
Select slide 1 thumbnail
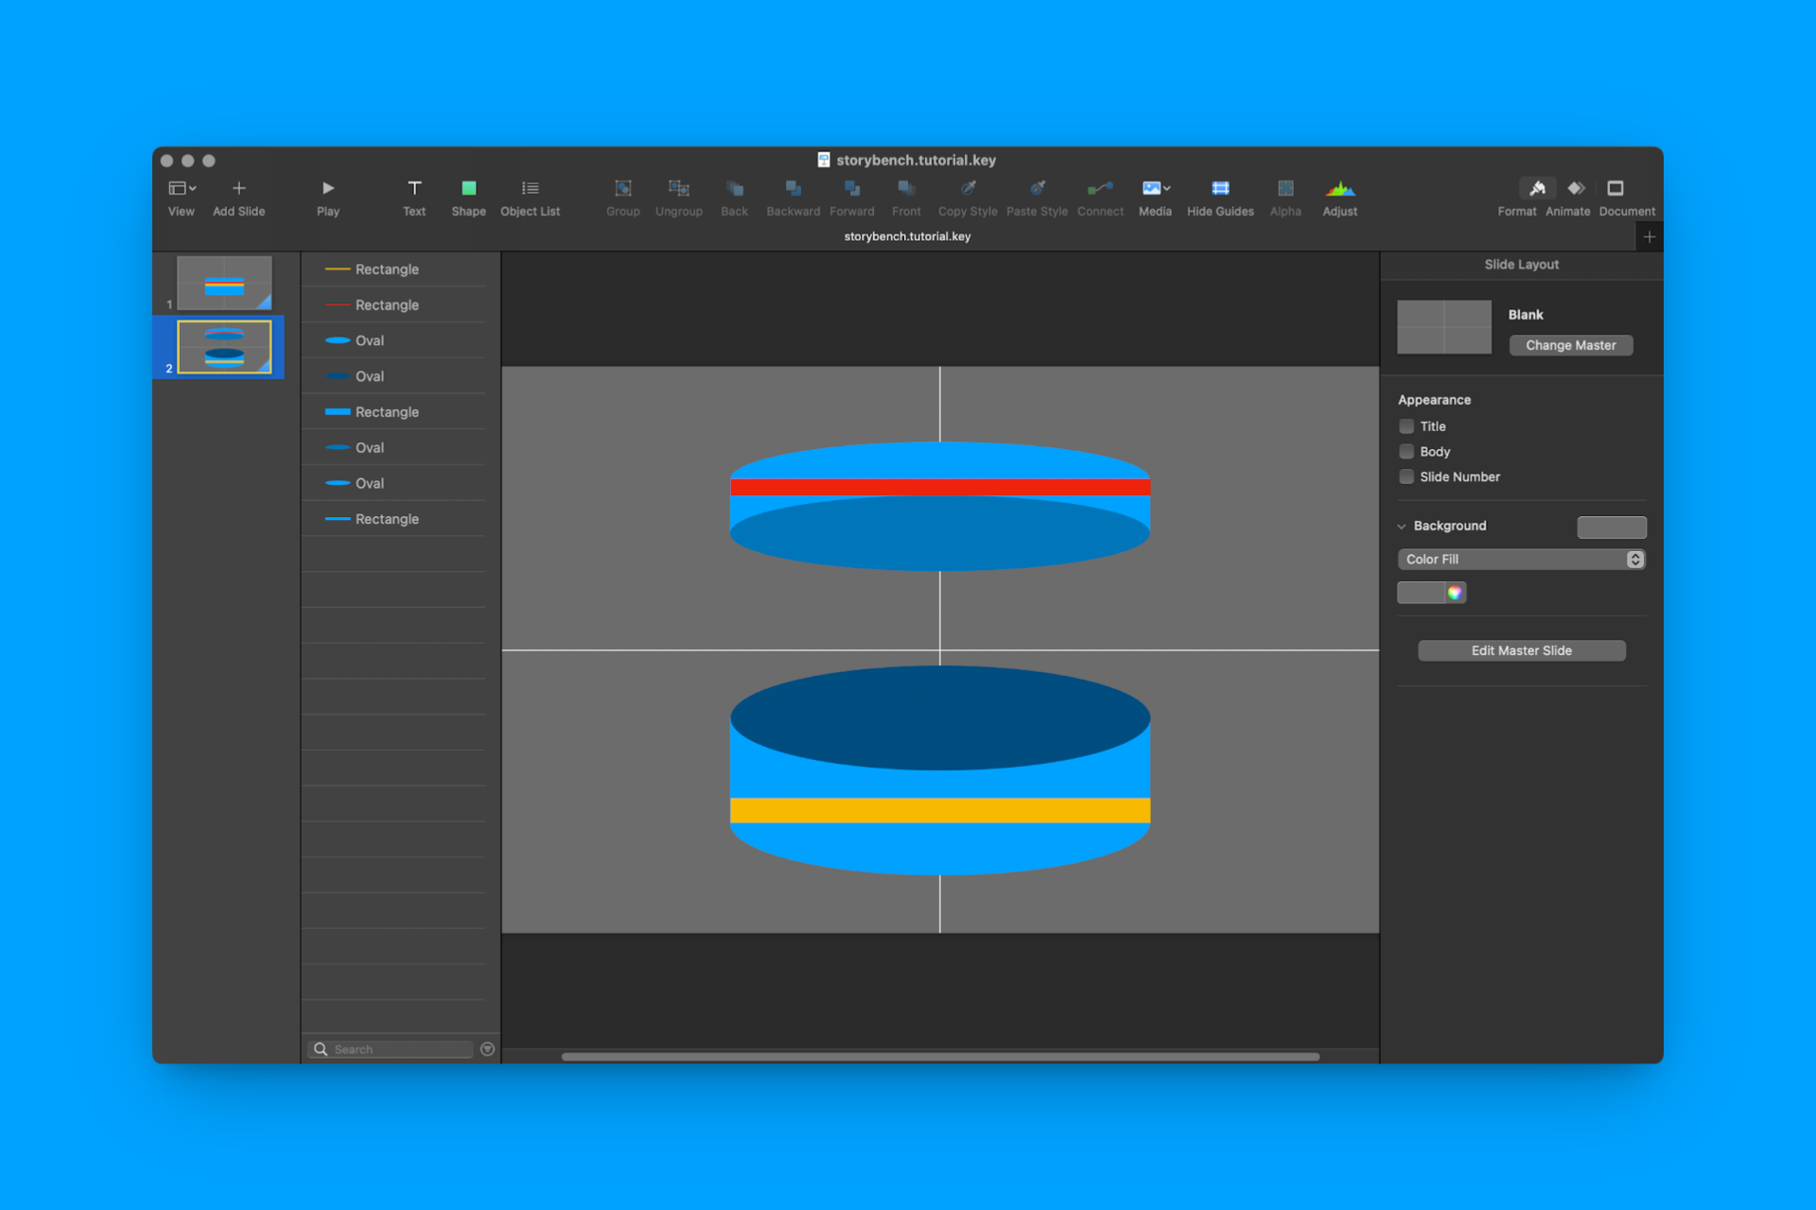click(224, 283)
